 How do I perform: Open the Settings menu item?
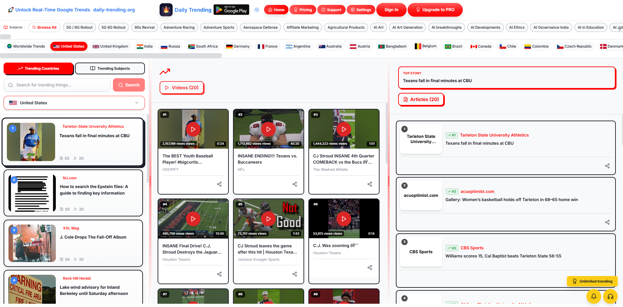[x=361, y=10]
